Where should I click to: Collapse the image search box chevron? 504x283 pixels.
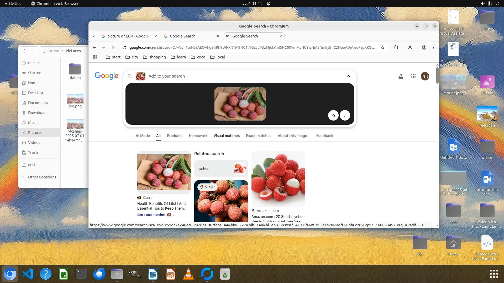tap(348, 76)
